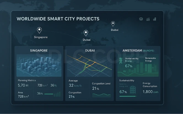
Task: Click the '32 km/h' average speed value
Action: (x=75, y=85)
